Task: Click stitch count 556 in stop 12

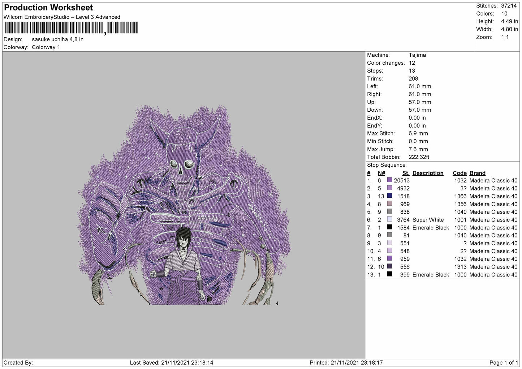Action: coord(405,267)
